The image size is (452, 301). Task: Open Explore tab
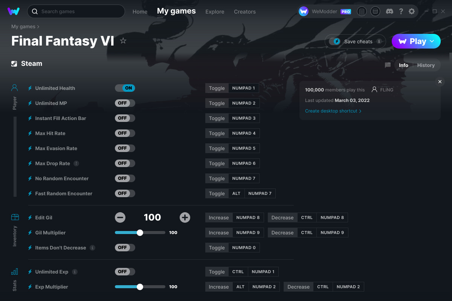215,12
